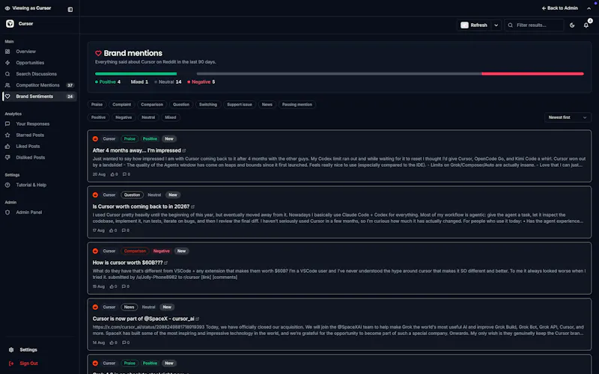599x374 pixels.
Task: Click the heart icon next to Brand mentions
Action: 98,53
